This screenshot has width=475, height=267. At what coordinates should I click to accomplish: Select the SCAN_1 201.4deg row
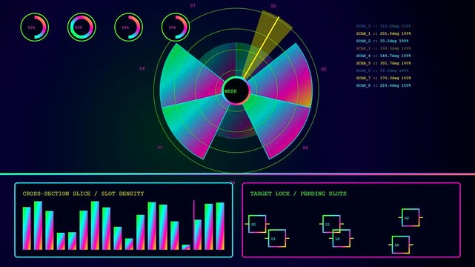(x=384, y=33)
